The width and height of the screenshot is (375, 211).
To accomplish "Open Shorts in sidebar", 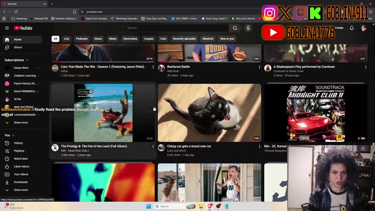I will pyautogui.click(x=23, y=47).
